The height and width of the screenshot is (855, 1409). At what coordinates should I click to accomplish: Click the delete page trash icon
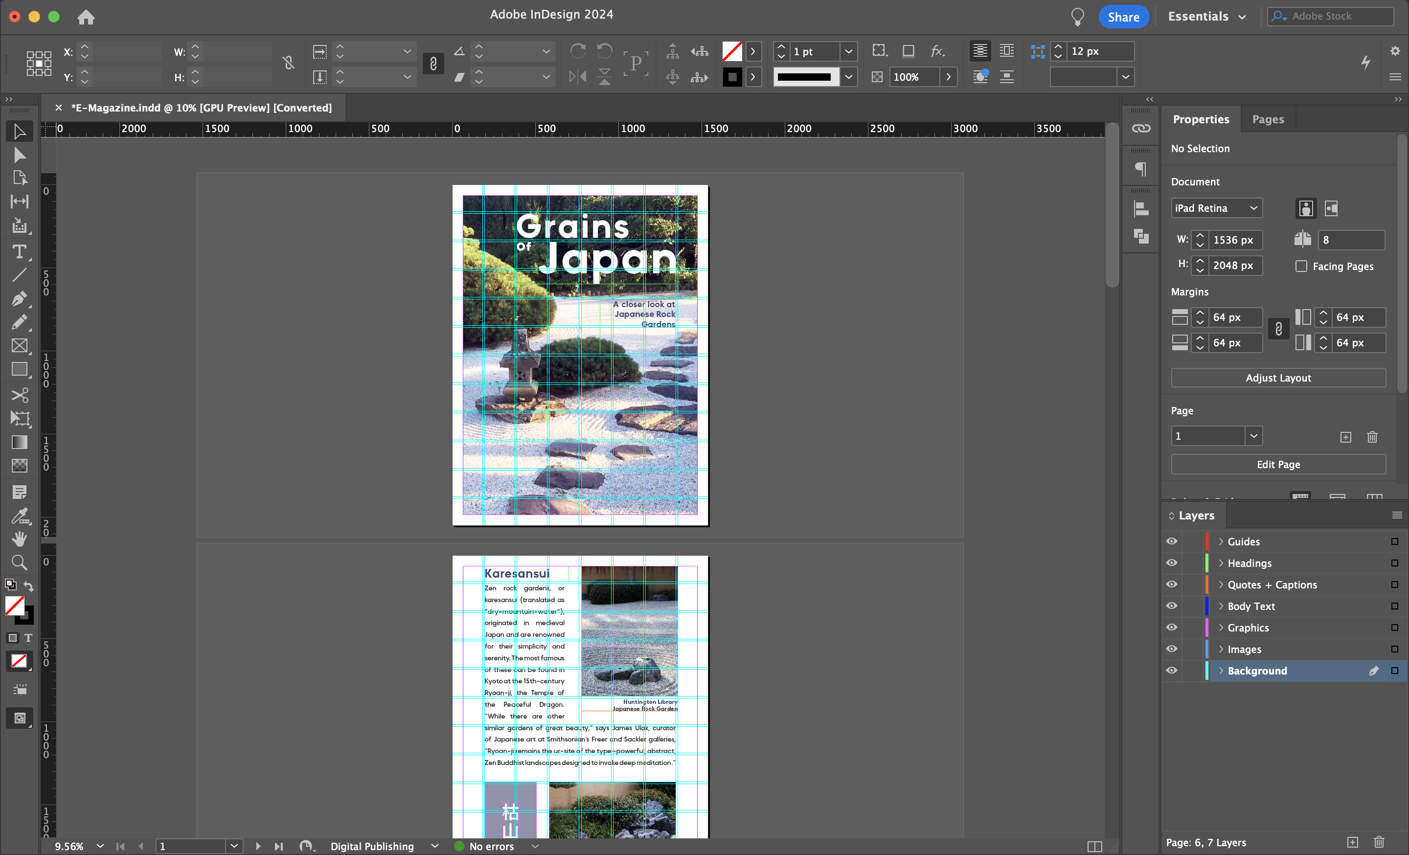click(1372, 437)
